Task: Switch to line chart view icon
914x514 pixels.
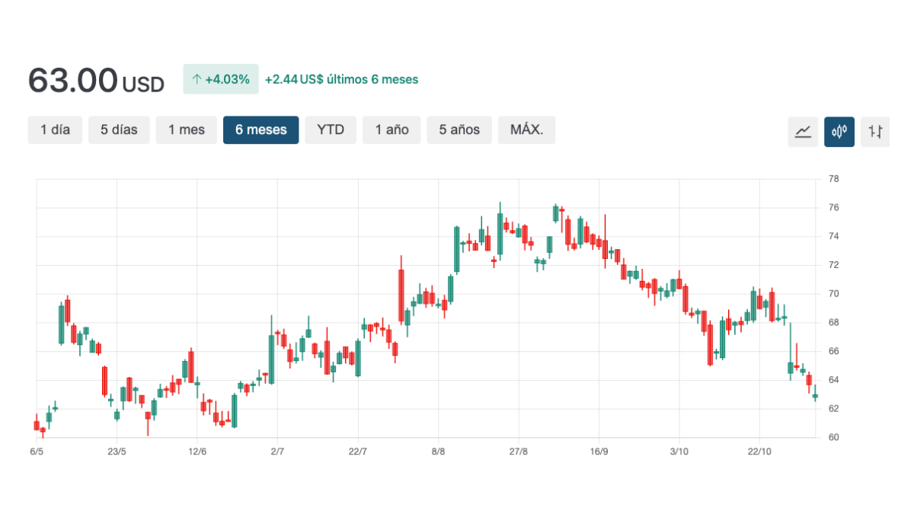Action: point(803,131)
